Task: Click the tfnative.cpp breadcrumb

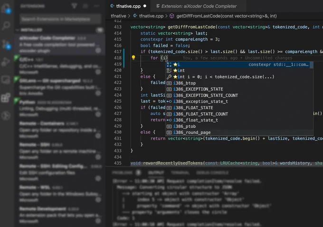Action: coord(151,16)
